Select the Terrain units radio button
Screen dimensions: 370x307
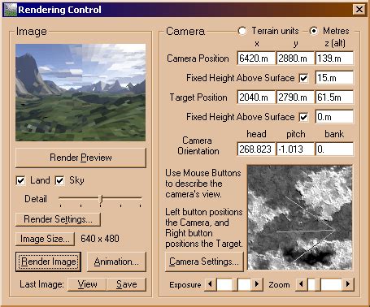pos(242,31)
